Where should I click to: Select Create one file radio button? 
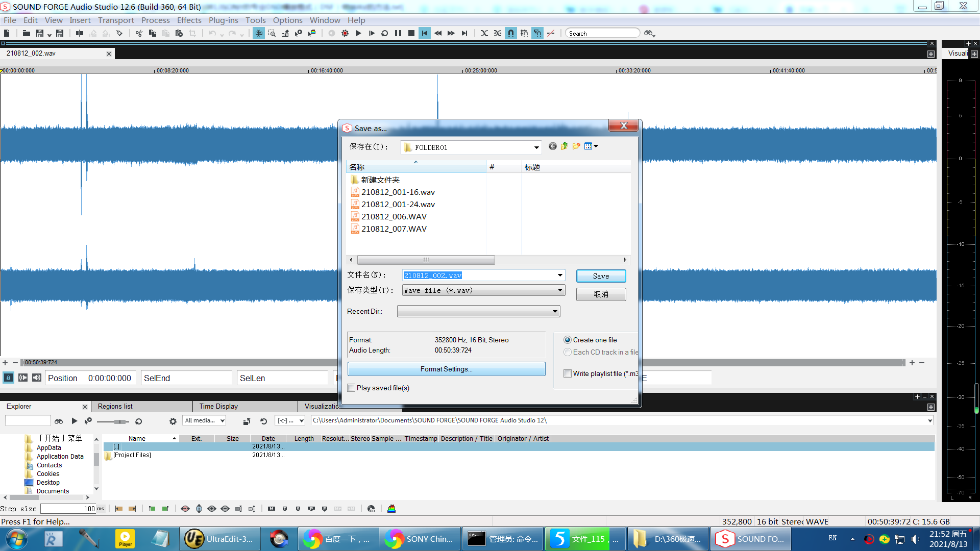tap(567, 340)
